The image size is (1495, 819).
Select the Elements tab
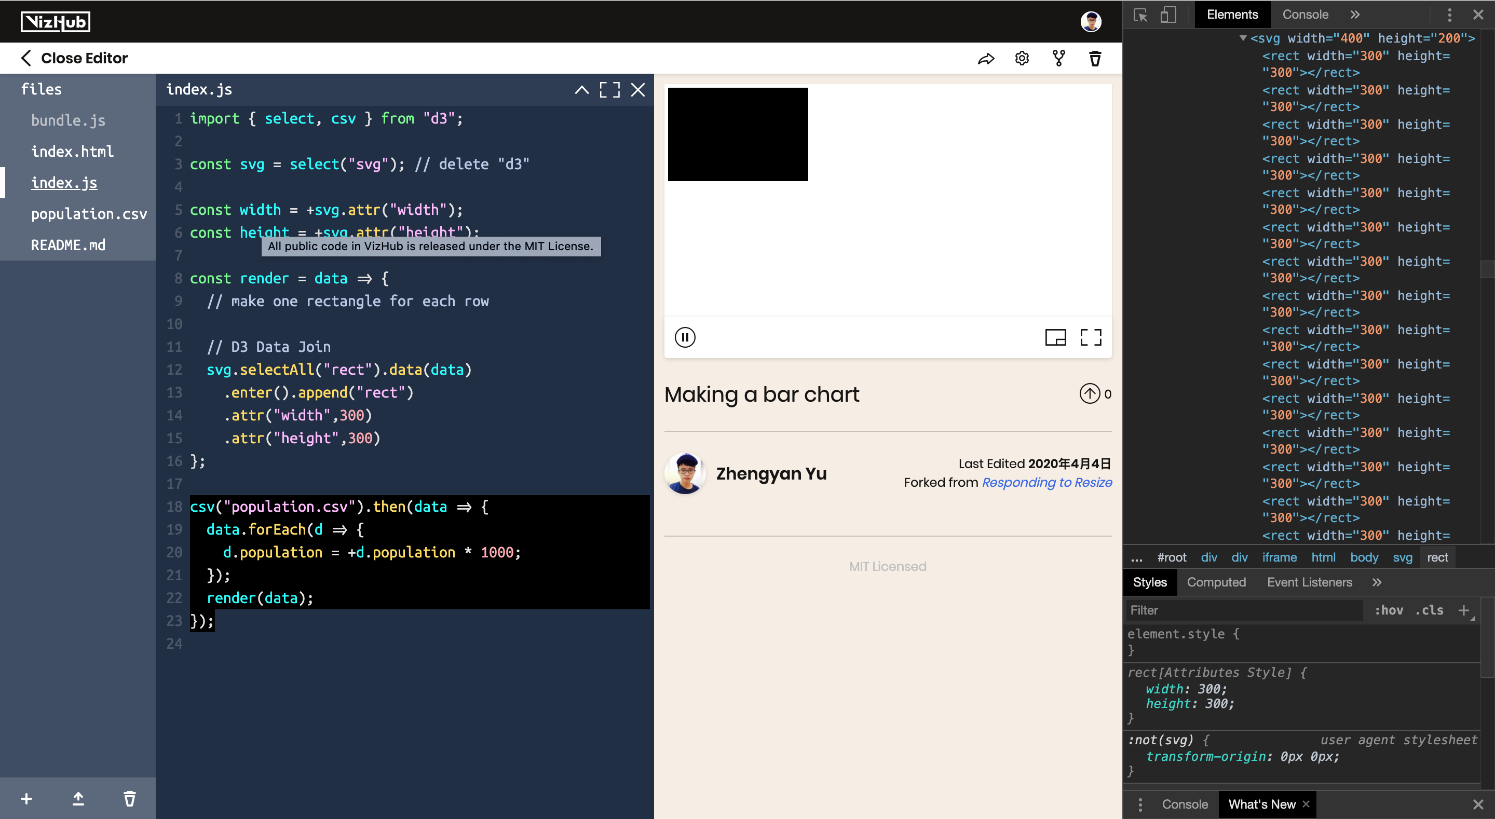point(1232,15)
